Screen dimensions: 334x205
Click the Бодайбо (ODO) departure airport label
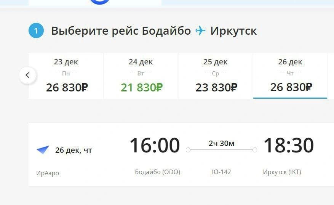(157, 172)
